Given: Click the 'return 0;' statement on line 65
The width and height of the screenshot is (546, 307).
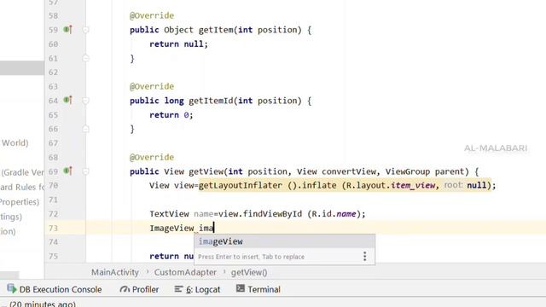Looking at the screenshot, I should click(x=171, y=115).
